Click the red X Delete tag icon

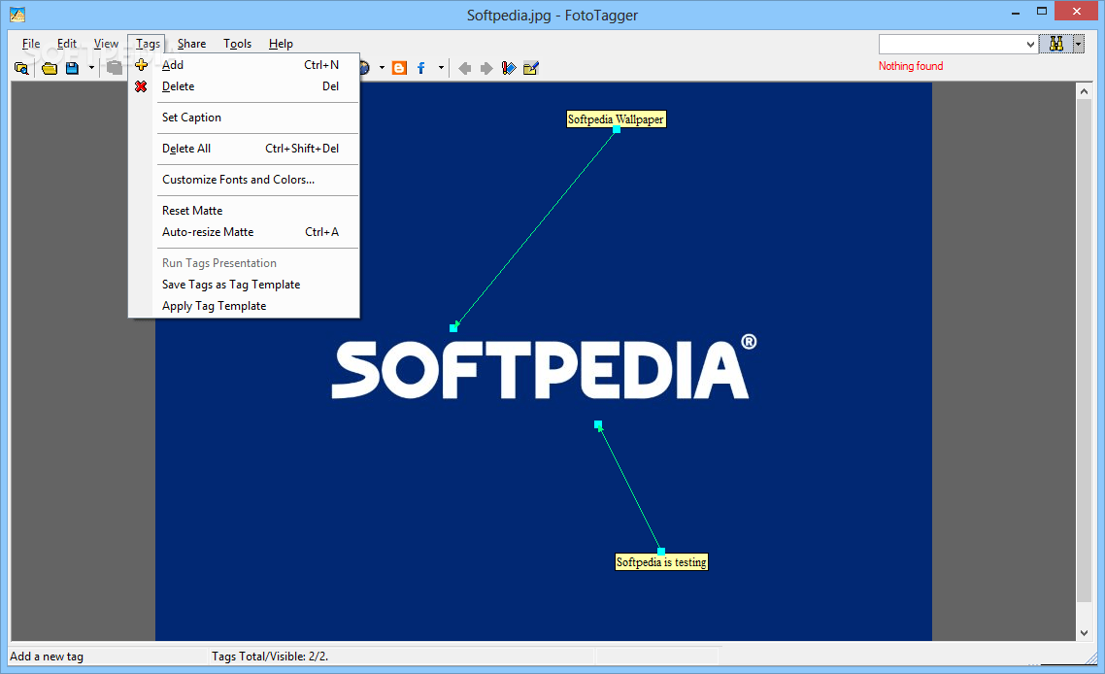click(141, 86)
